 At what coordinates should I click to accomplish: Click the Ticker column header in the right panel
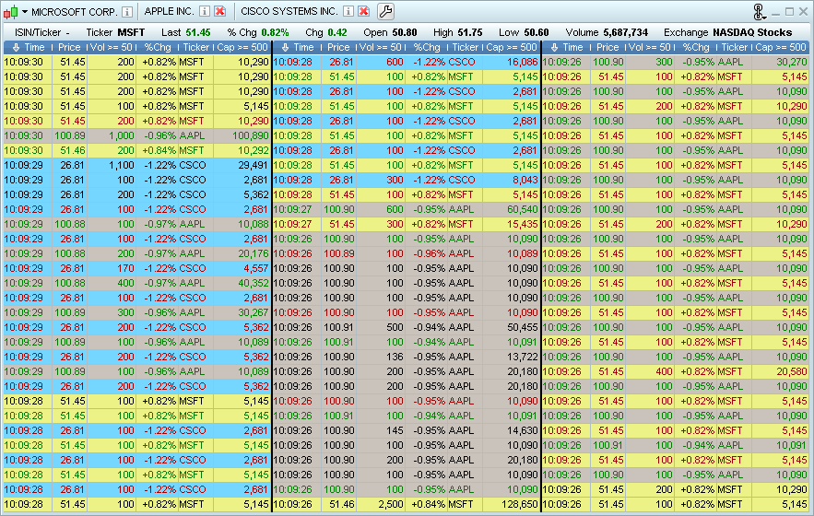point(735,47)
